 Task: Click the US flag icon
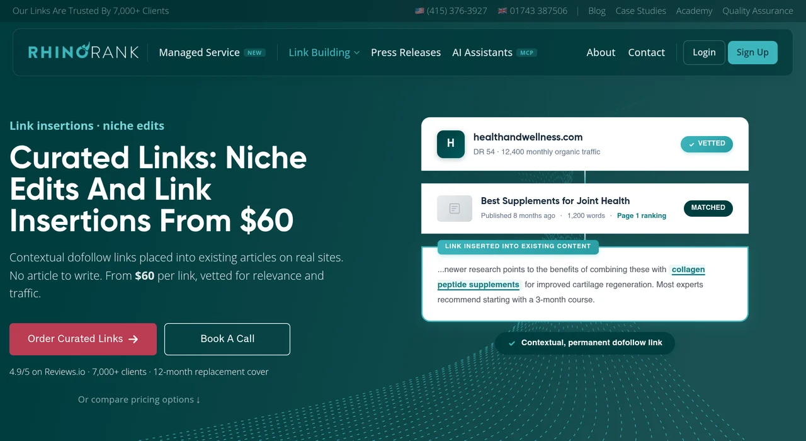(x=419, y=11)
